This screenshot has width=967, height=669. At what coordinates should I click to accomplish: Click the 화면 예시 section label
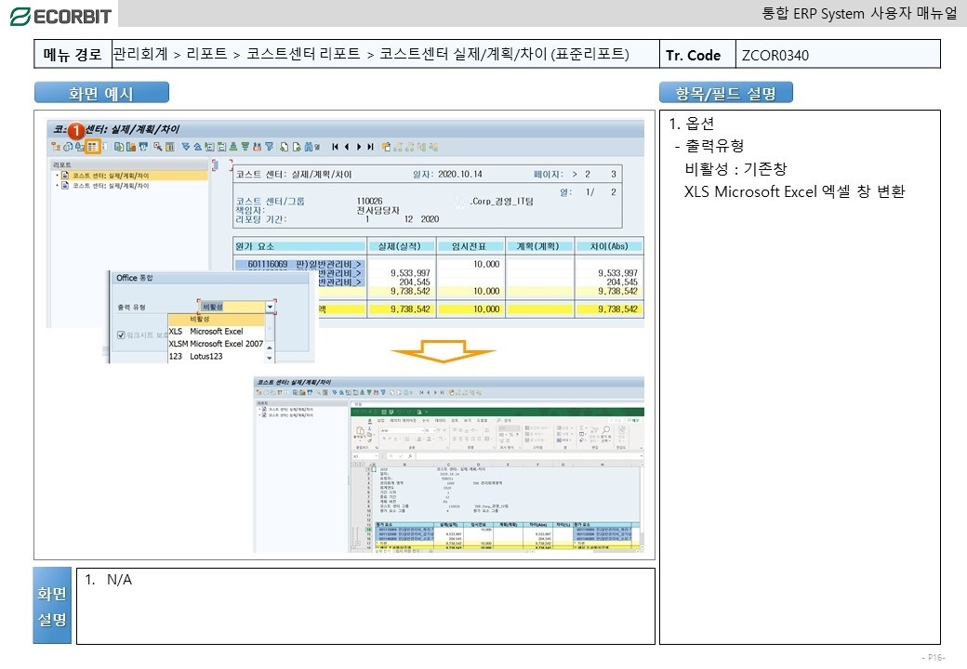(x=101, y=93)
